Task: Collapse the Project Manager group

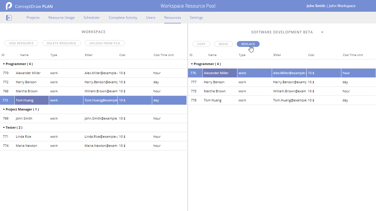Action: [4, 109]
